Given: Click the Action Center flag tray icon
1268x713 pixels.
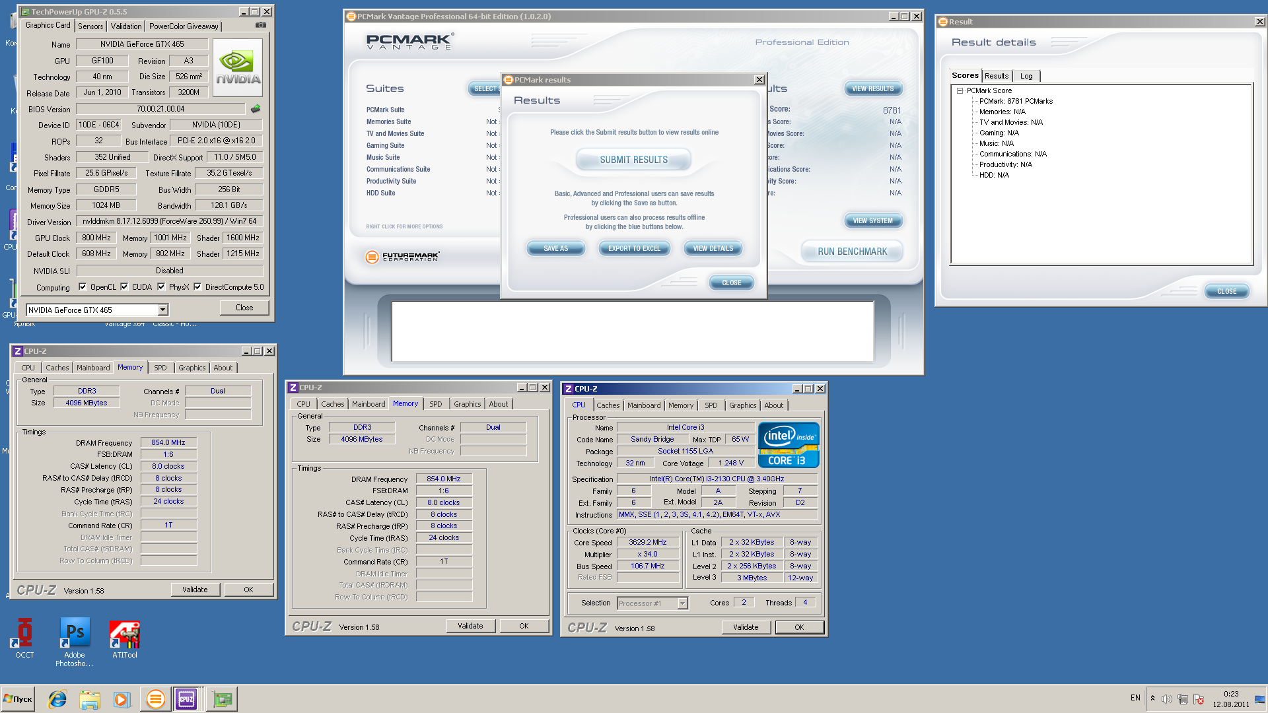Looking at the screenshot, I should pos(1199,699).
